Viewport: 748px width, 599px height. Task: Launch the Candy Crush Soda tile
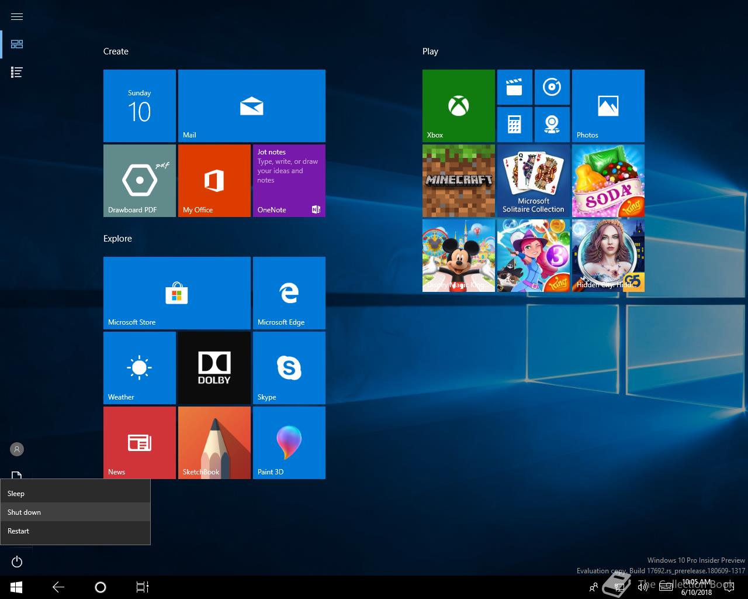tap(608, 181)
